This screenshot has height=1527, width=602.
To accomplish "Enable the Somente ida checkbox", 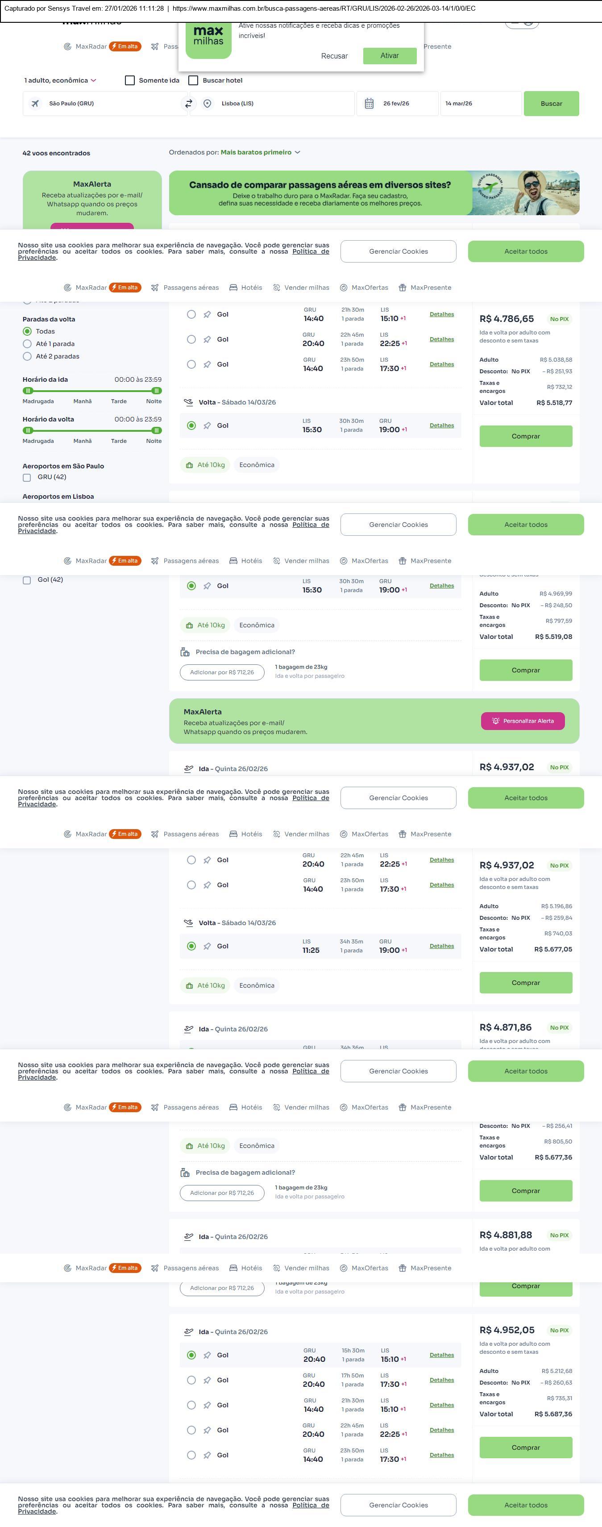I will [x=130, y=81].
